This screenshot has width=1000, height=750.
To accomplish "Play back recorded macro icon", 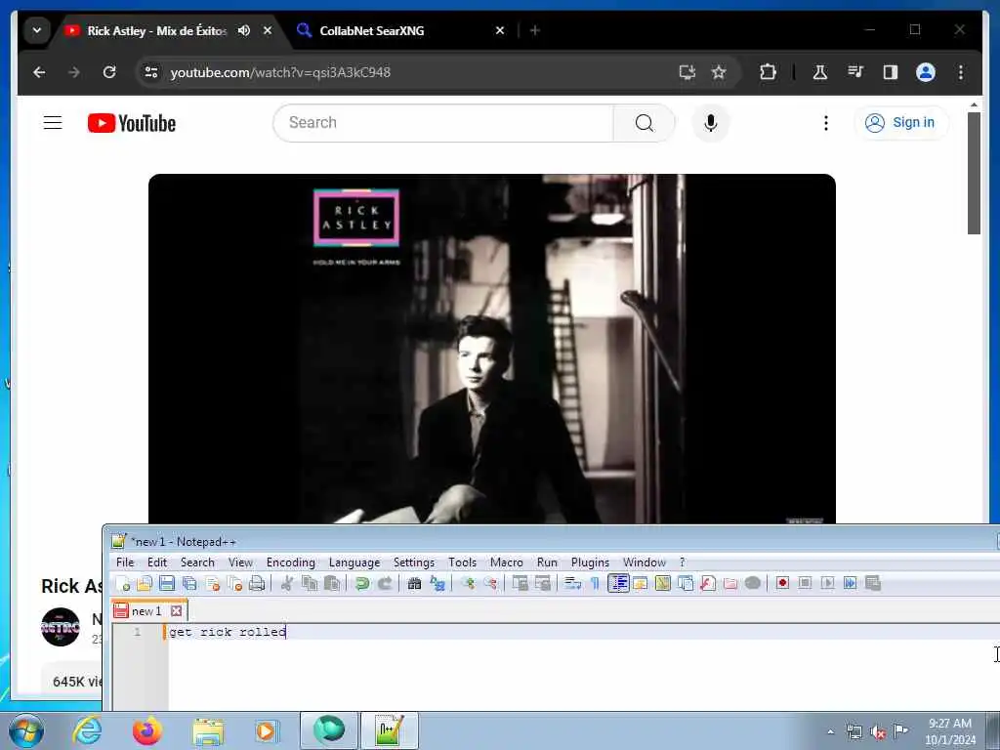I will click(x=827, y=583).
